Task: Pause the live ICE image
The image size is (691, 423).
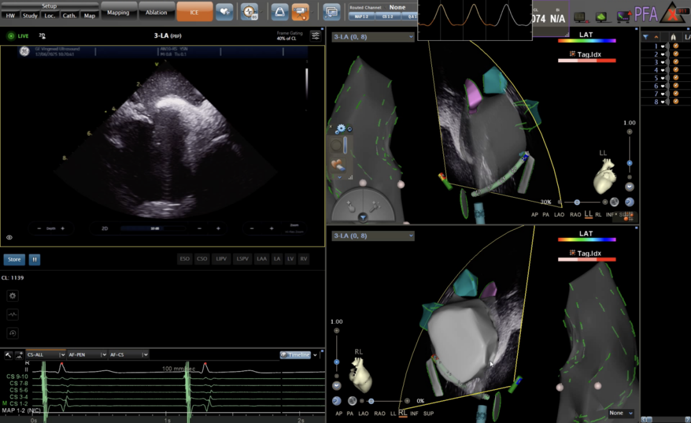Action: [35, 260]
